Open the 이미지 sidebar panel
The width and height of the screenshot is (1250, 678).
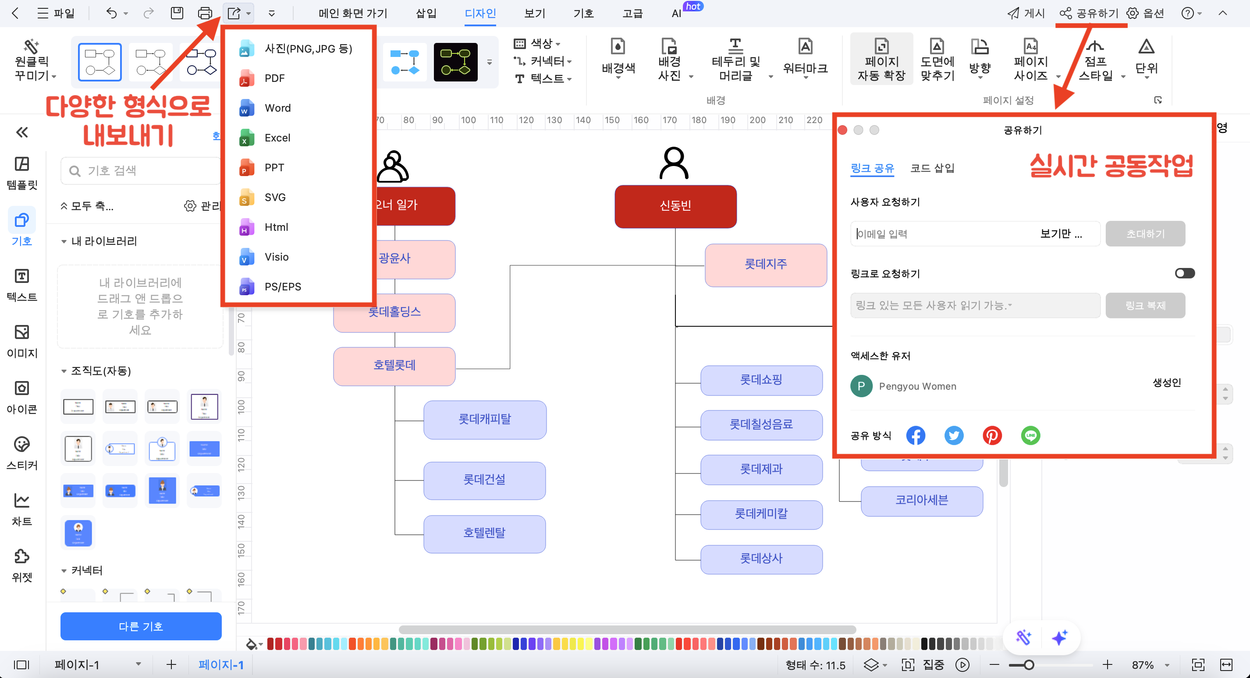pyautogui.click(x=22, y=342)
